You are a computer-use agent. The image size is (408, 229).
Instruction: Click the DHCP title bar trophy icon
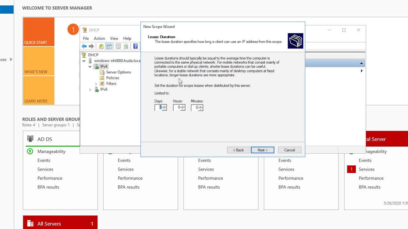(x=84, y=30)
